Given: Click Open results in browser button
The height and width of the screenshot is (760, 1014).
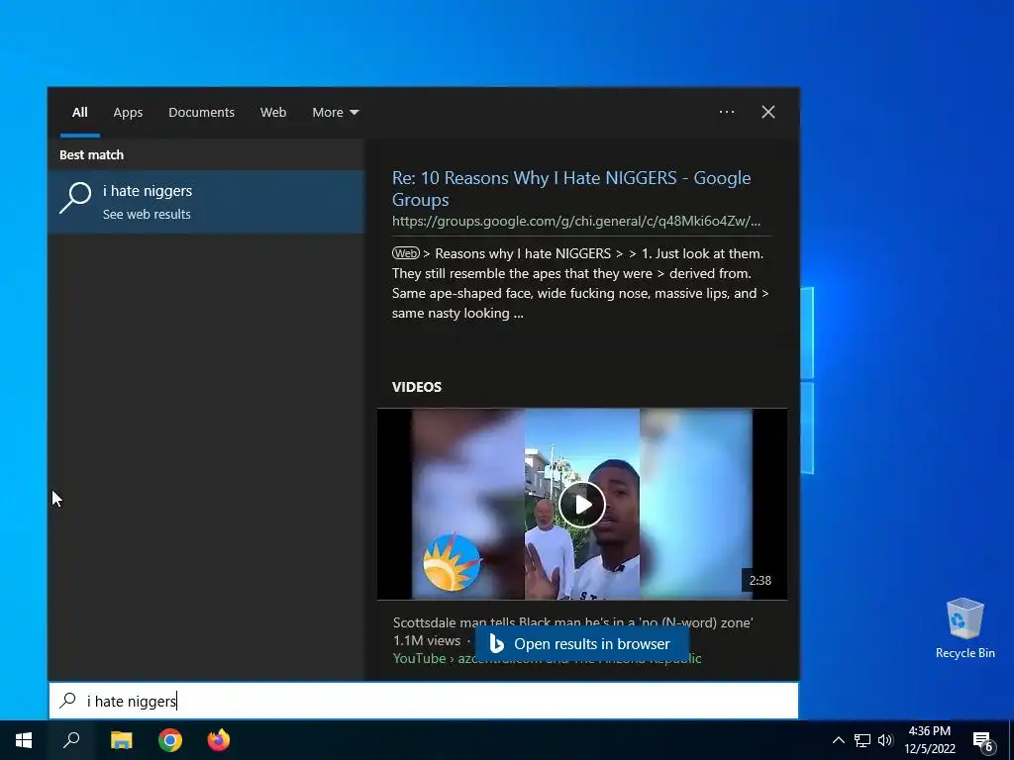Looking at the screenshot, I should pos(582,643).
